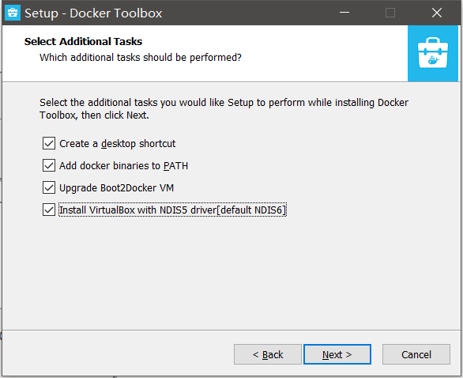Image resolution: width=463 pixels, height=378 pixels.
Task: Disable Upgrade Boot2Docker VM checkbox
Action: point(49,187)
